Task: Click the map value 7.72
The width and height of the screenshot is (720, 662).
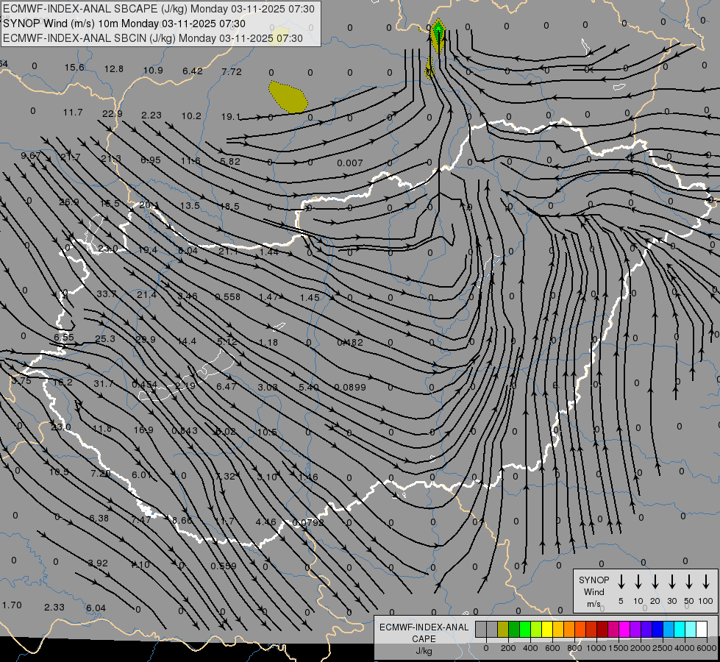Action: coord(232,71)
